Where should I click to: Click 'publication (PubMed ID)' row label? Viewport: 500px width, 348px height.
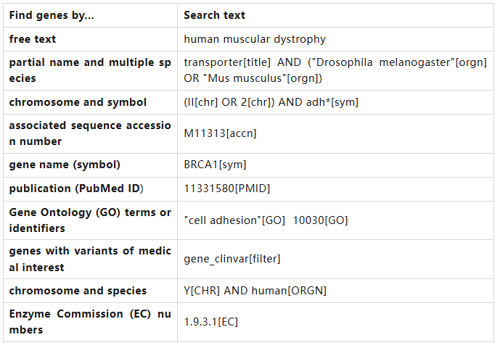[x=76, y=188]
